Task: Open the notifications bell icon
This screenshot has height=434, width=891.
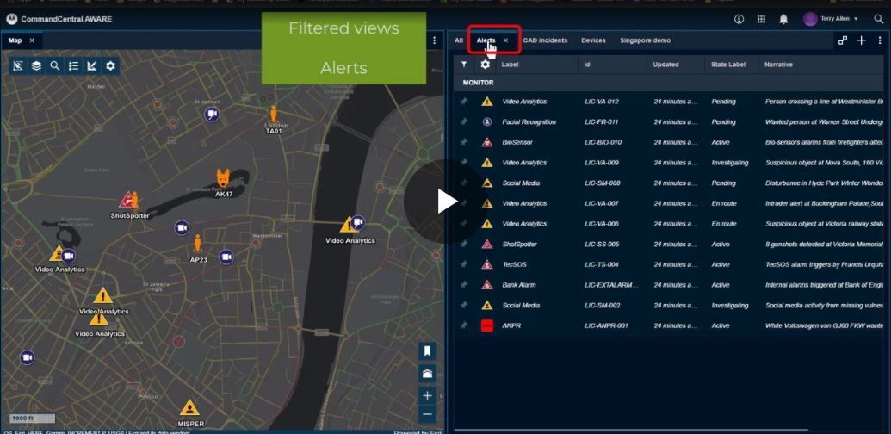Action: (783, 19)
